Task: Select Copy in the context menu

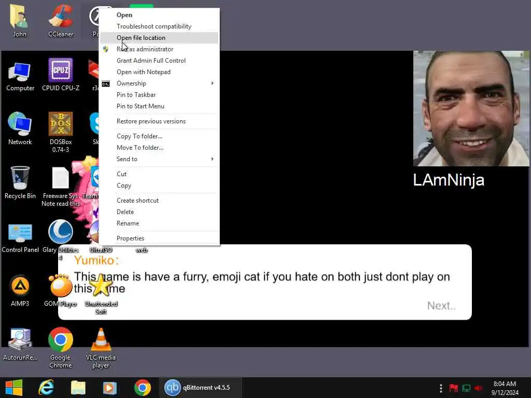Action: coord(159,186)
